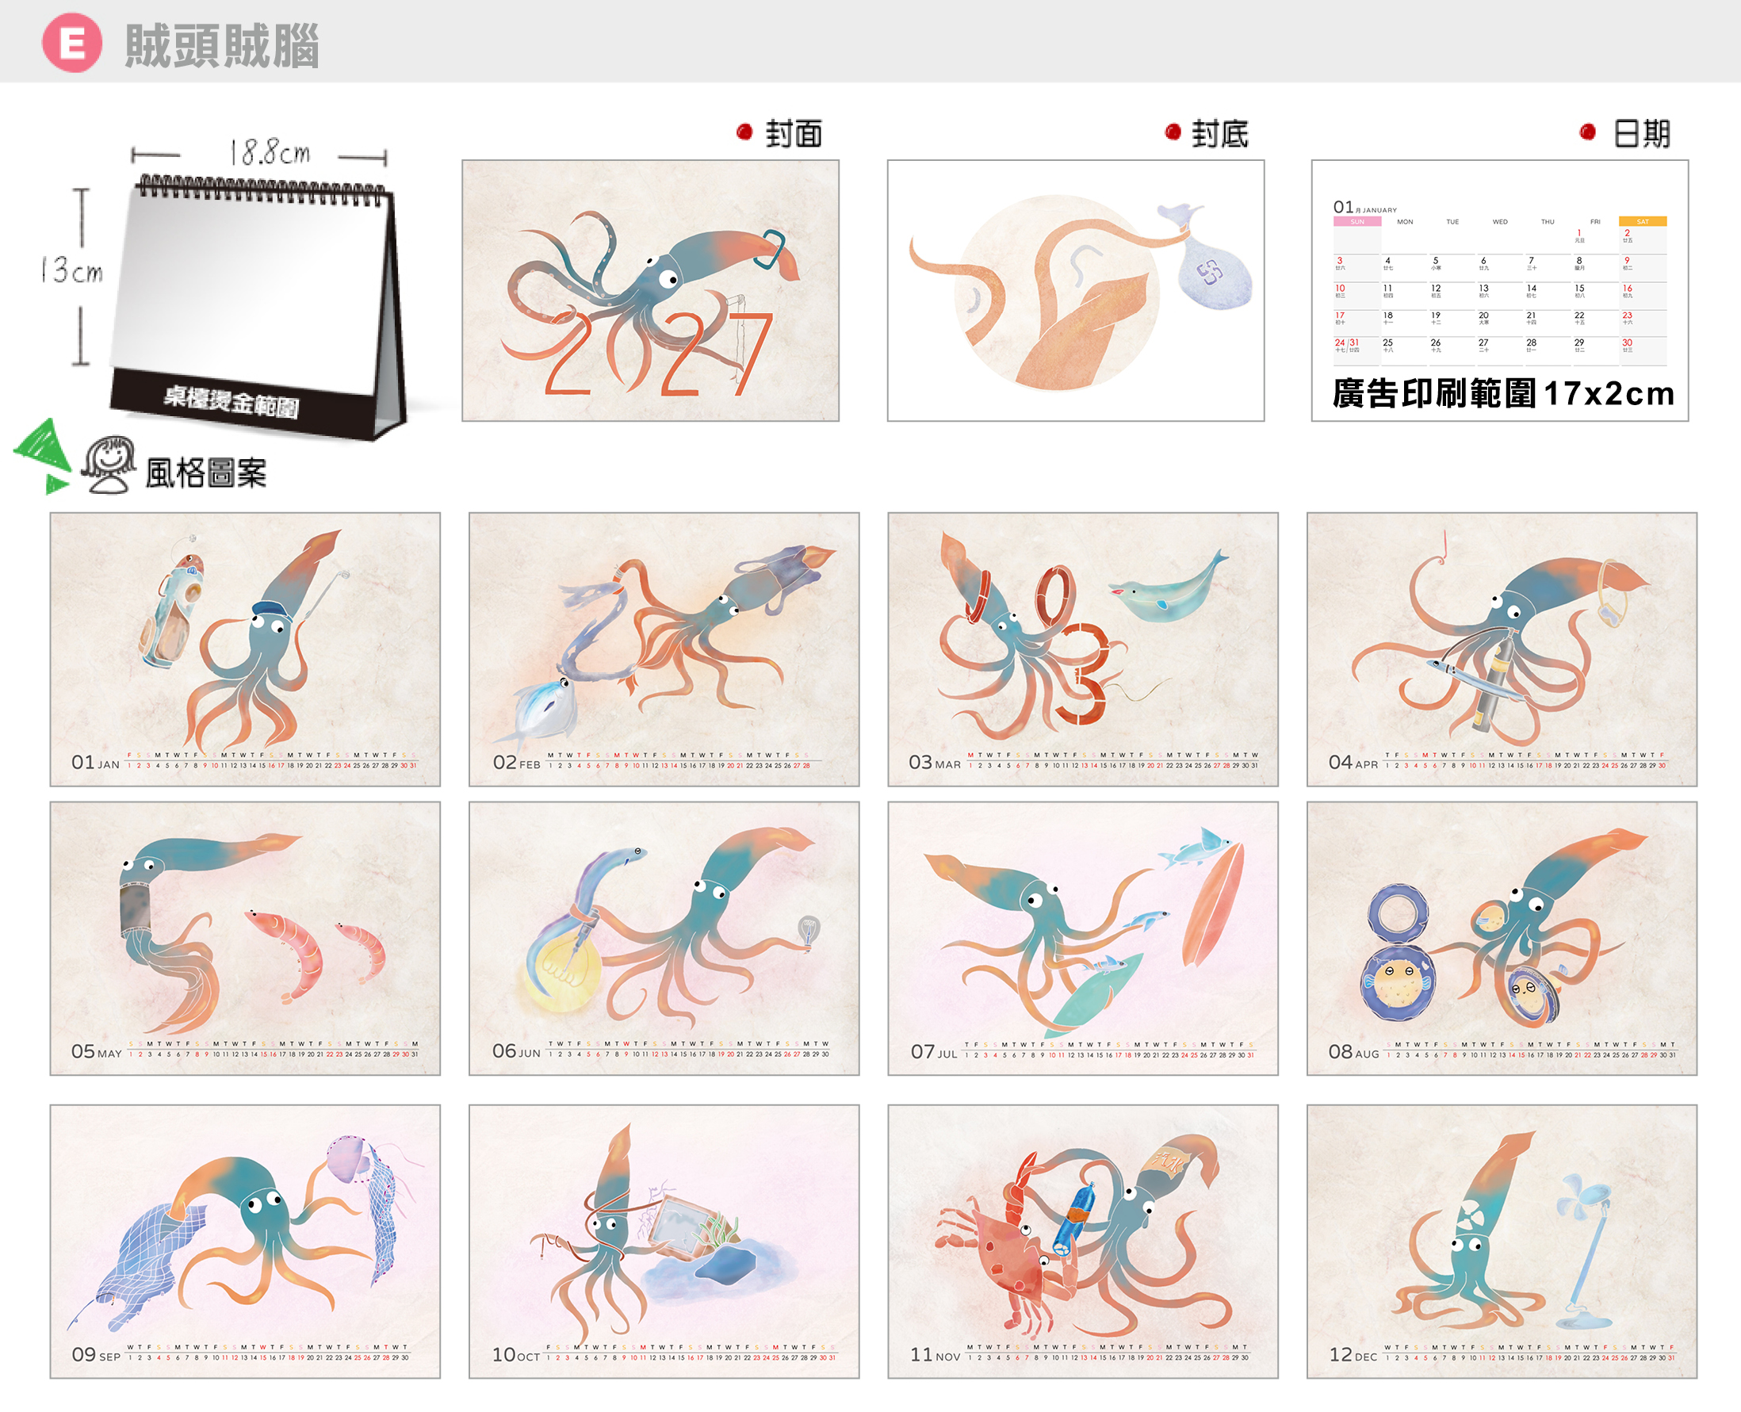Select the 12 DEC fan squid page
The image size is (1741, 1412).
1502,1242
